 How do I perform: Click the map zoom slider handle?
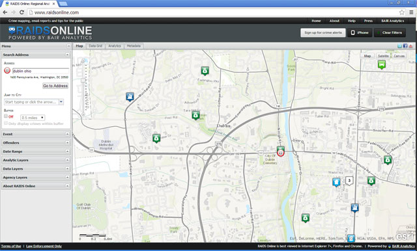tap(83, 80)
